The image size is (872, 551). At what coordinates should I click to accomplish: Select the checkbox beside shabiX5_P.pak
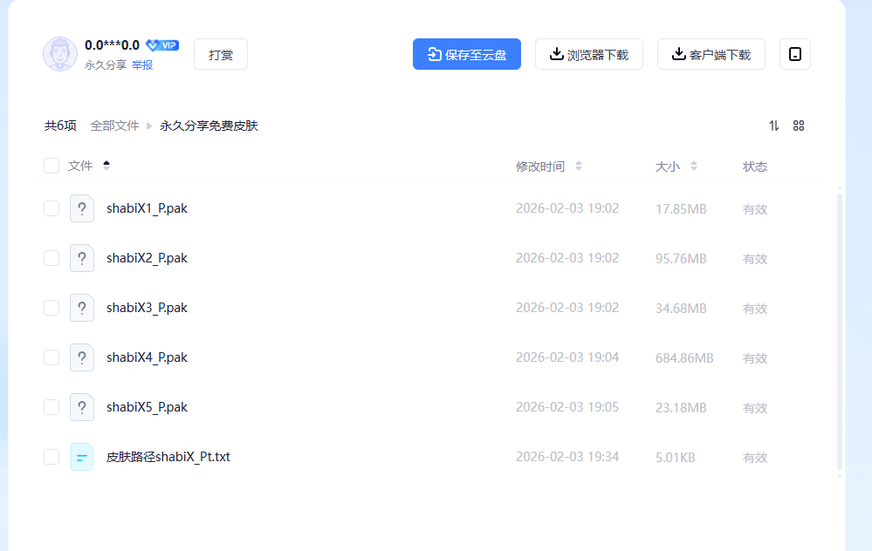(51, 406)
